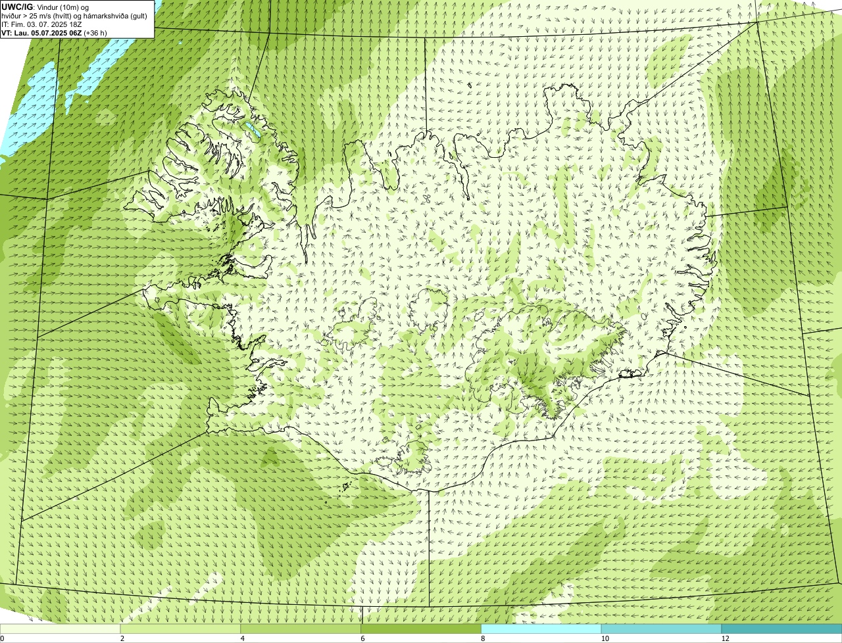Click the "UWC/IG: Vindur (10m) og" title line
The height and width of the screenshot is (643, 842).
(45, 7)
